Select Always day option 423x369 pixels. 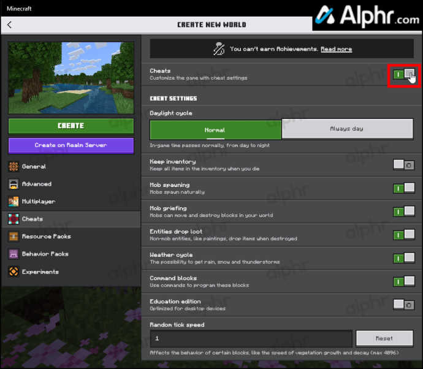[x=348, y=129]
